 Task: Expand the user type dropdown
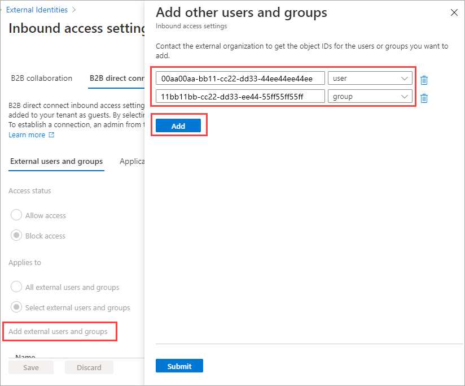tap(370, 79)
